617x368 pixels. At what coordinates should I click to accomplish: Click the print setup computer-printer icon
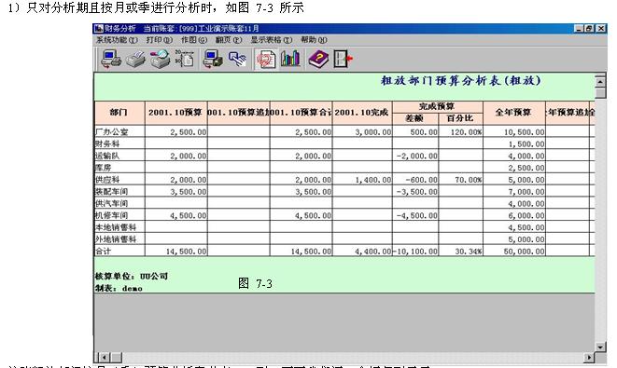111,60
